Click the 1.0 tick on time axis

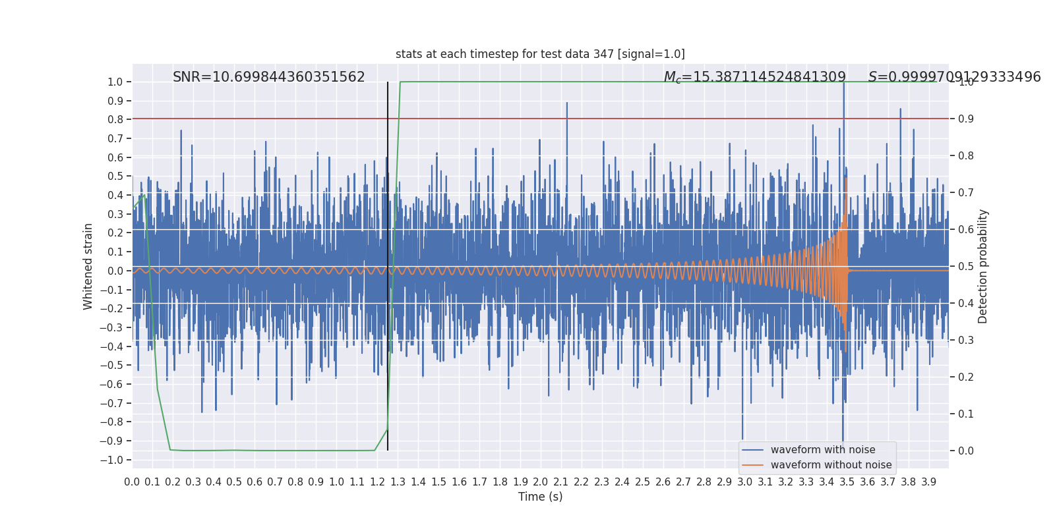click(336, 482)
